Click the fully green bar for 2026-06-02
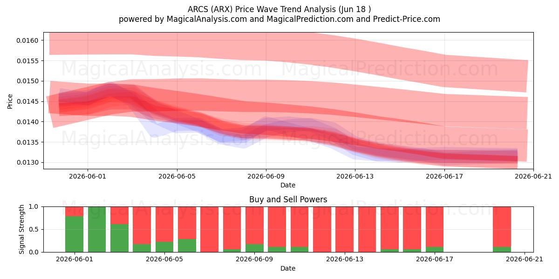Screen dimensions: 559x279 [x=97, y=229]
